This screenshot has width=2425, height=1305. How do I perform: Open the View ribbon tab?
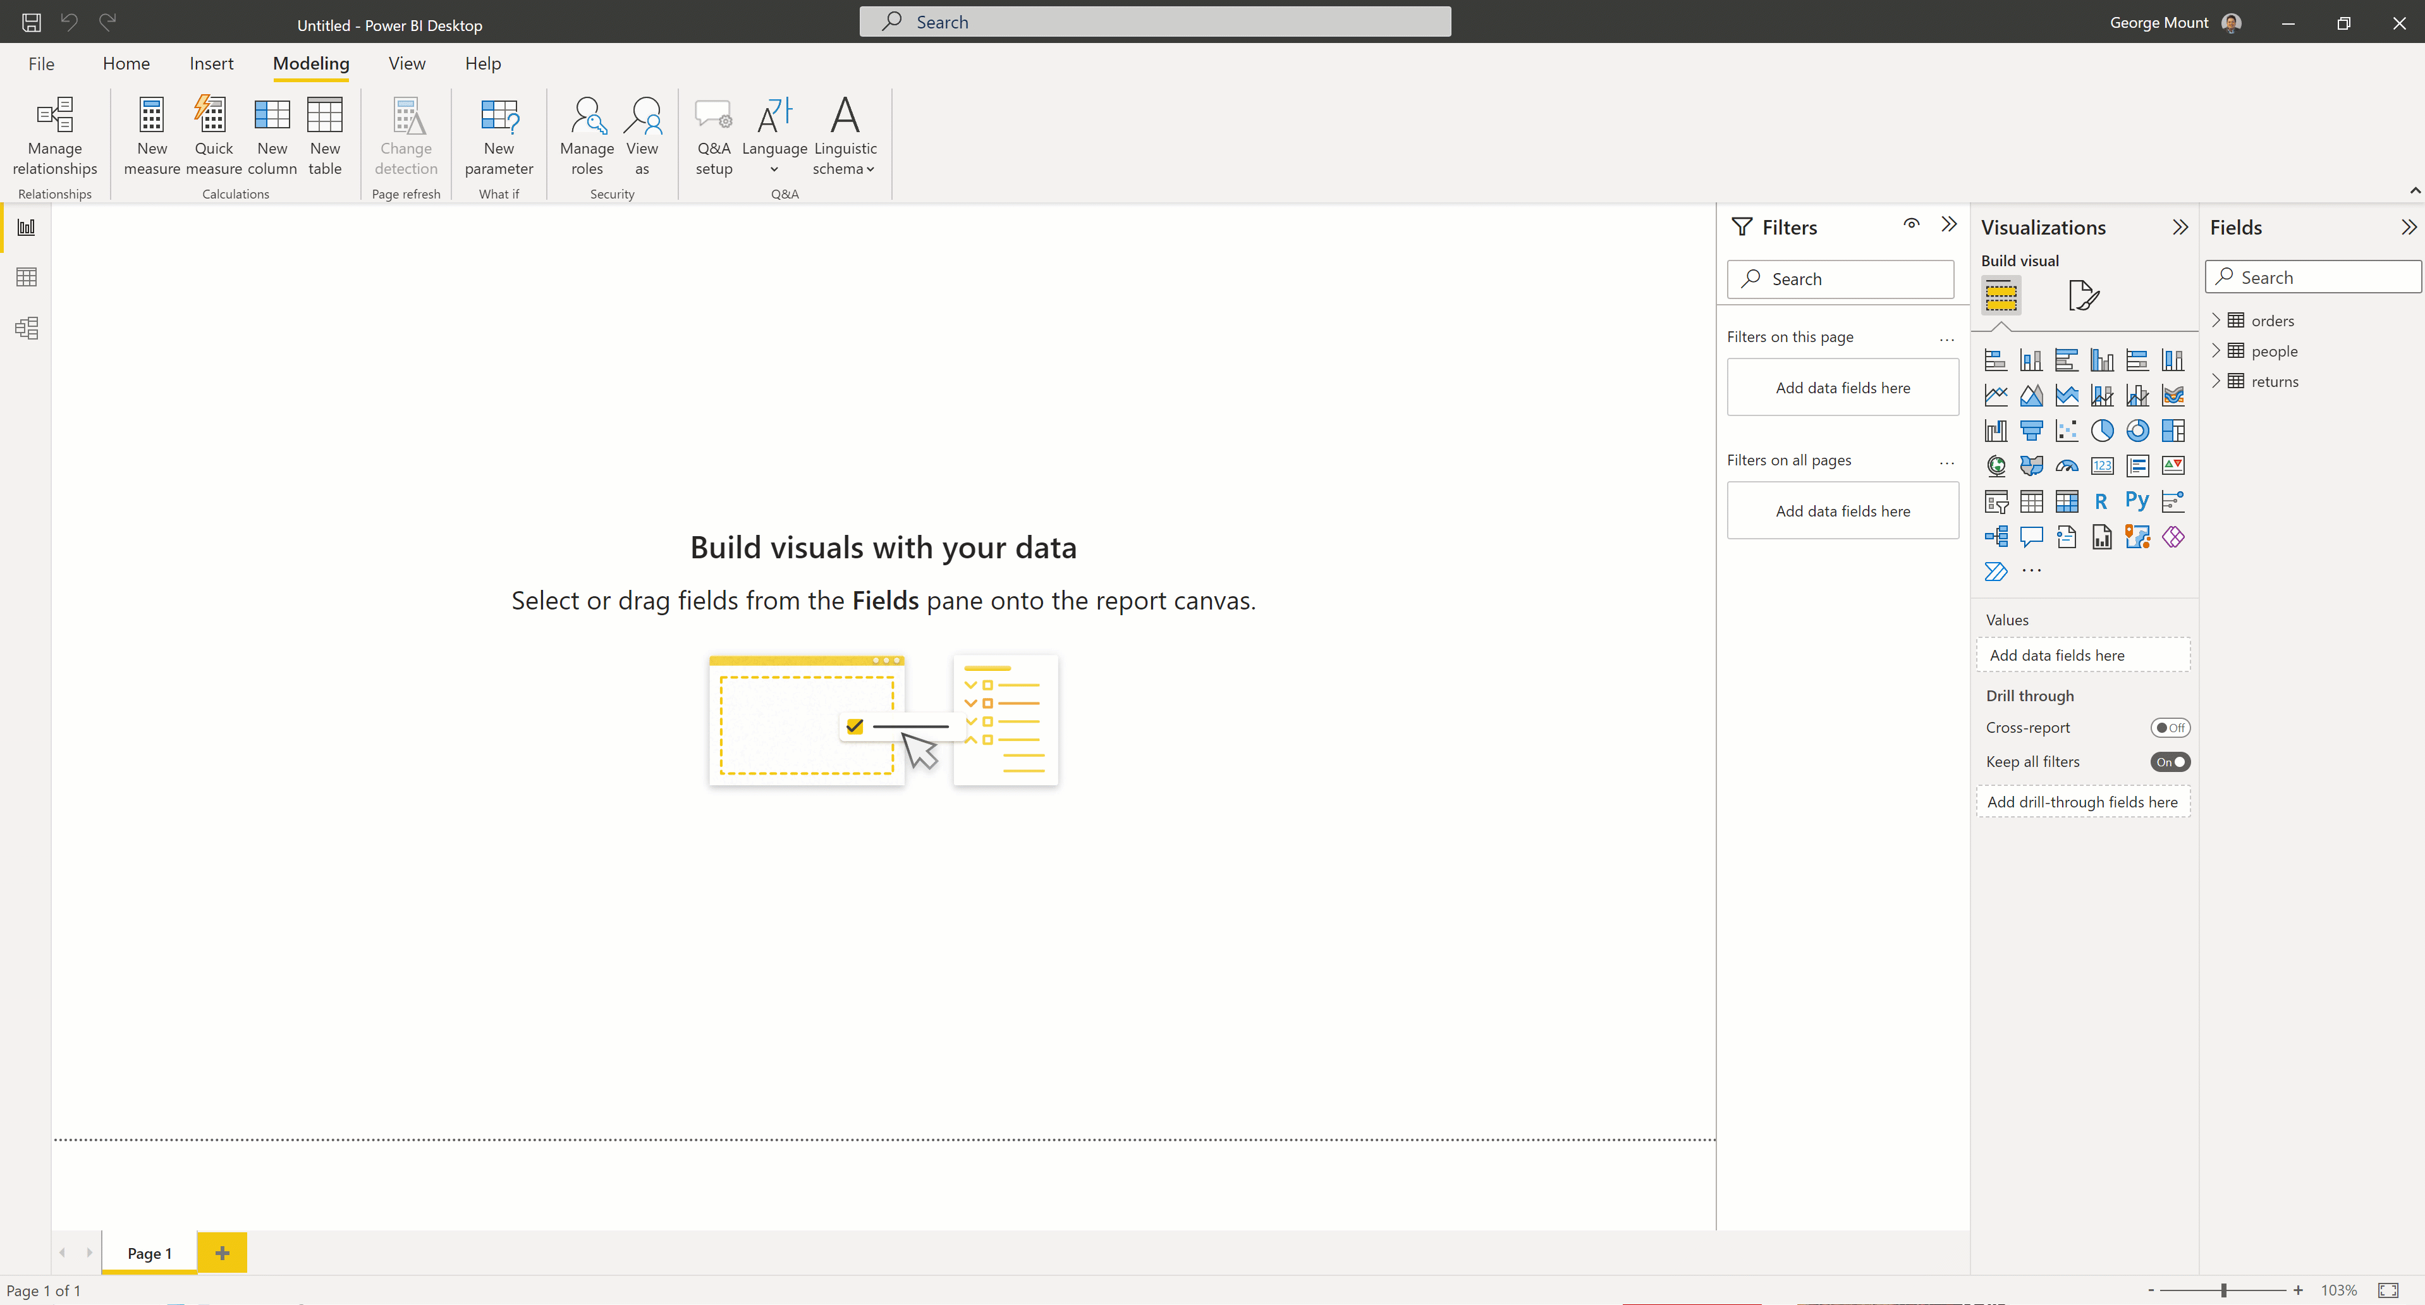click(x=406, y=63)
